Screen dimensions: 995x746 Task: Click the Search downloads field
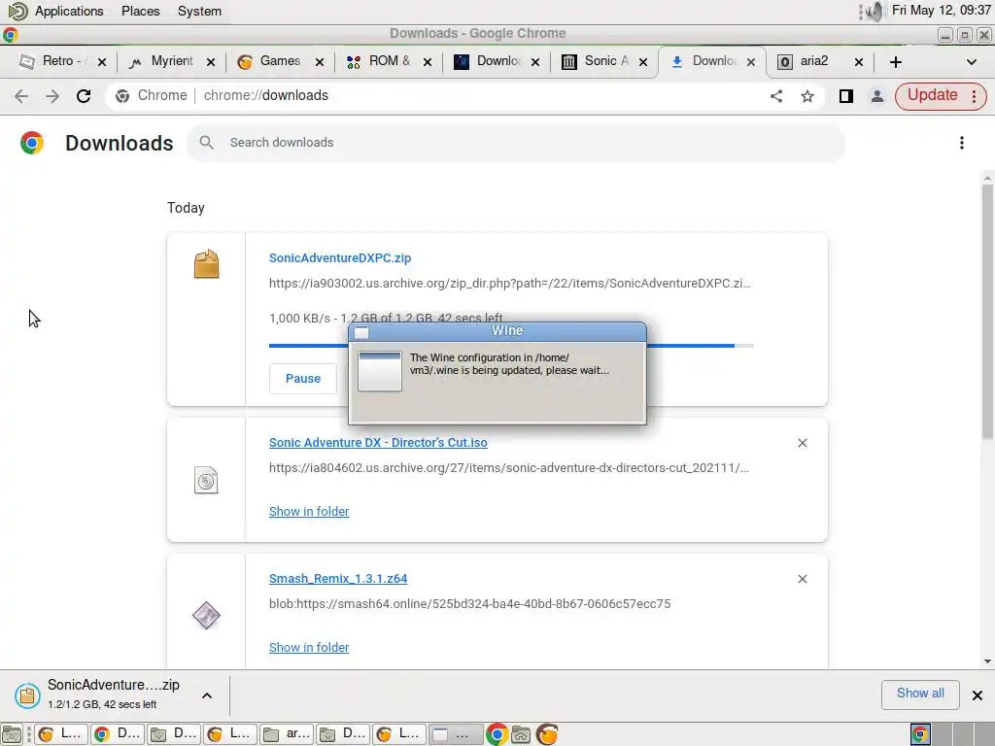(516, 143)
